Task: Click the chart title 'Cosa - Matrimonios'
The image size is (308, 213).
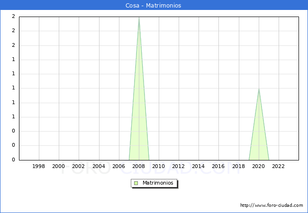Action: [154, 6]
